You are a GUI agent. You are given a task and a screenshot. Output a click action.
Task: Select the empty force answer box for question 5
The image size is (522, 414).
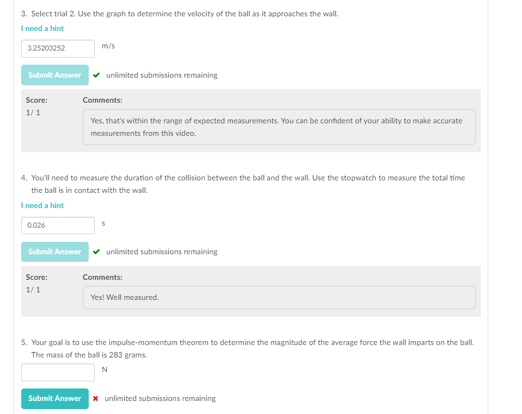pos(58,372)
